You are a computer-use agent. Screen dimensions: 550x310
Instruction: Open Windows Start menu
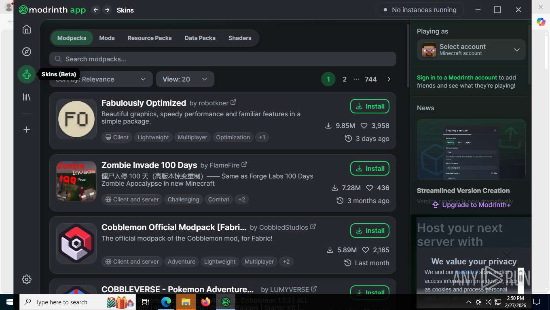[x=10, y=302]
